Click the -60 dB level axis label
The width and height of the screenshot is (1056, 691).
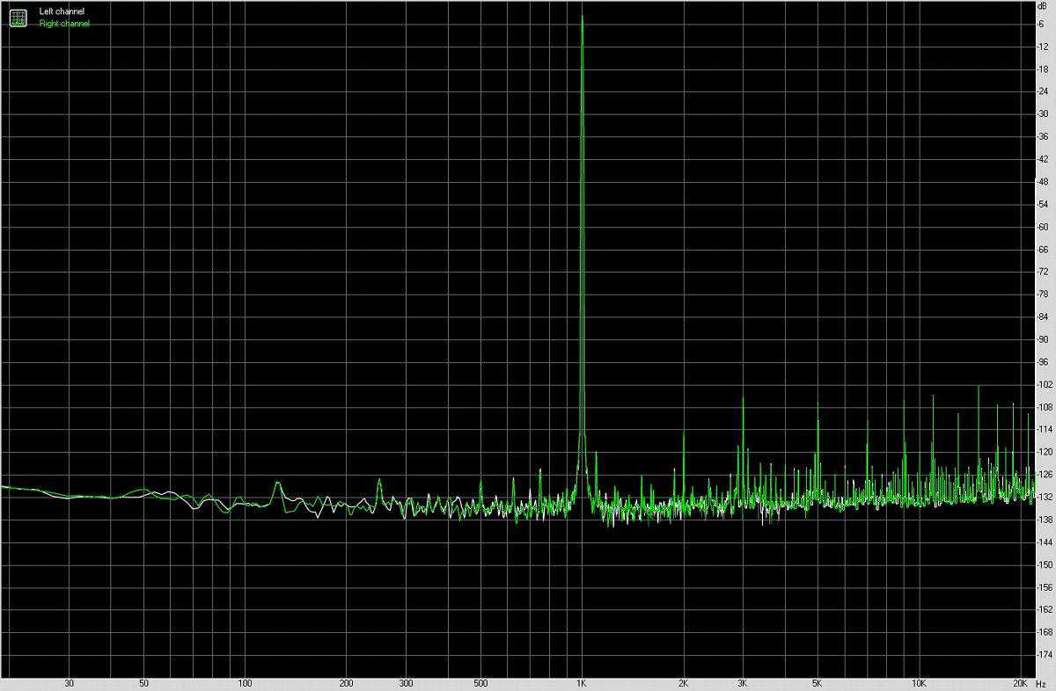click(1045, 227)
